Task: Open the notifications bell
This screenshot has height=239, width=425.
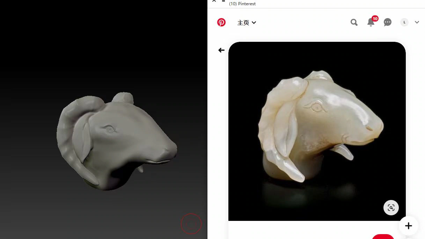Action: [x=371, y=22]
